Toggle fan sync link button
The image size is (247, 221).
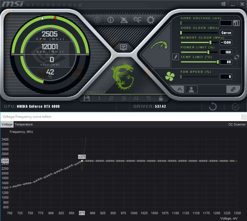(x=233, y=89)
